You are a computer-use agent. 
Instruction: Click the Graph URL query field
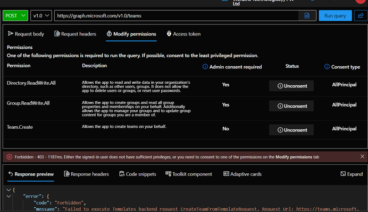coord(176,16)
